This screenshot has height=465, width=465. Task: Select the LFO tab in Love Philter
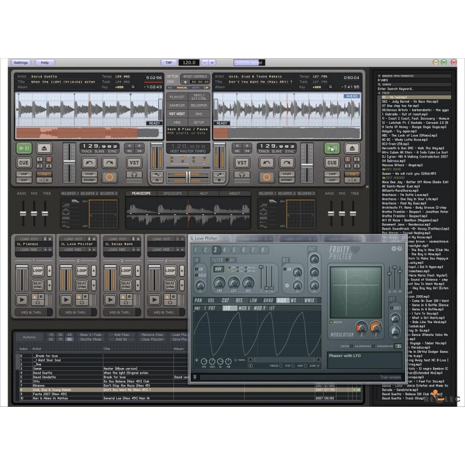[x=227, y=307]
